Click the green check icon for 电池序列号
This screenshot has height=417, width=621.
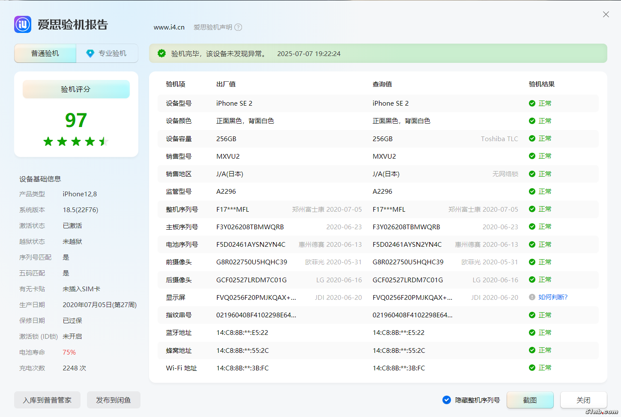pyautogui.click(x=532, y=245)
